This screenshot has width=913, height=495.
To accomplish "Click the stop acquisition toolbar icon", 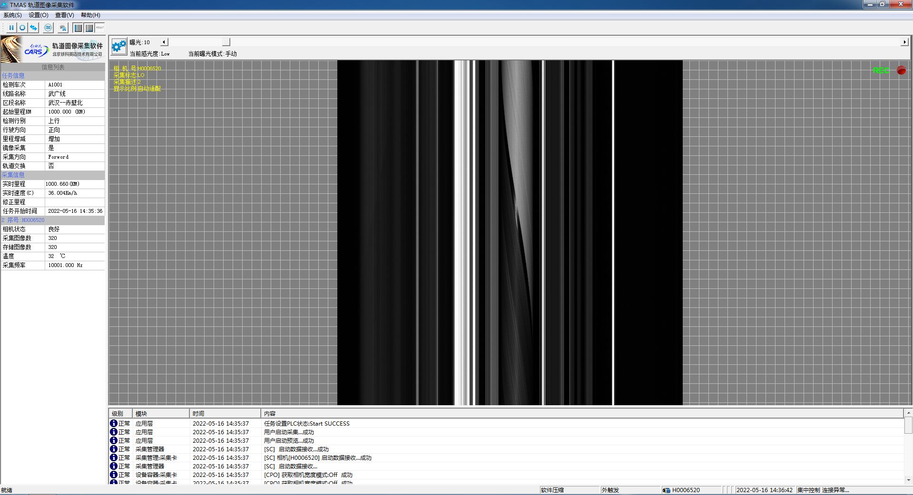I will coord(22,28).
